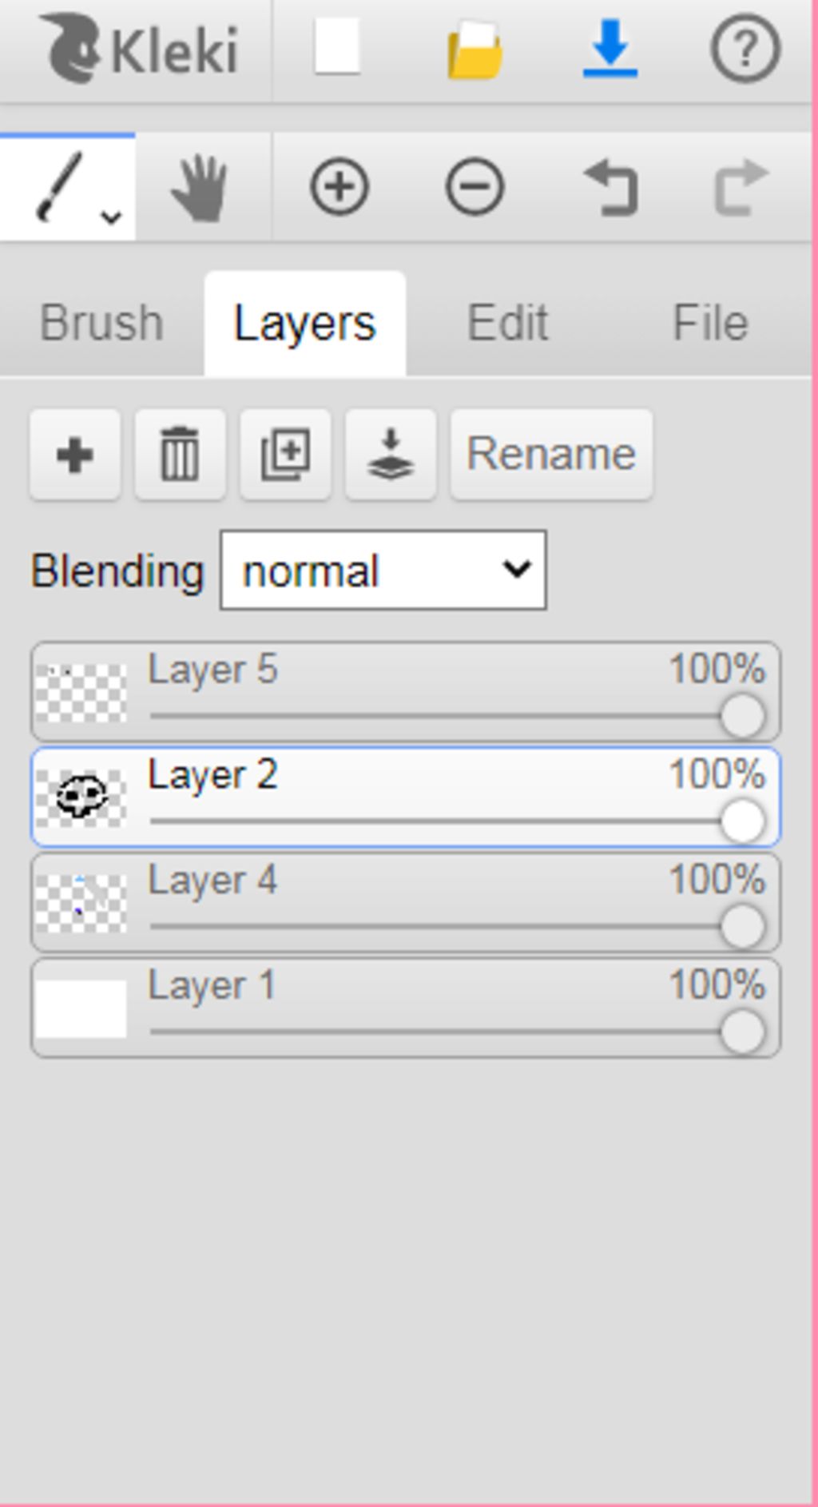Select the hand pan tool

click(200, 188)
